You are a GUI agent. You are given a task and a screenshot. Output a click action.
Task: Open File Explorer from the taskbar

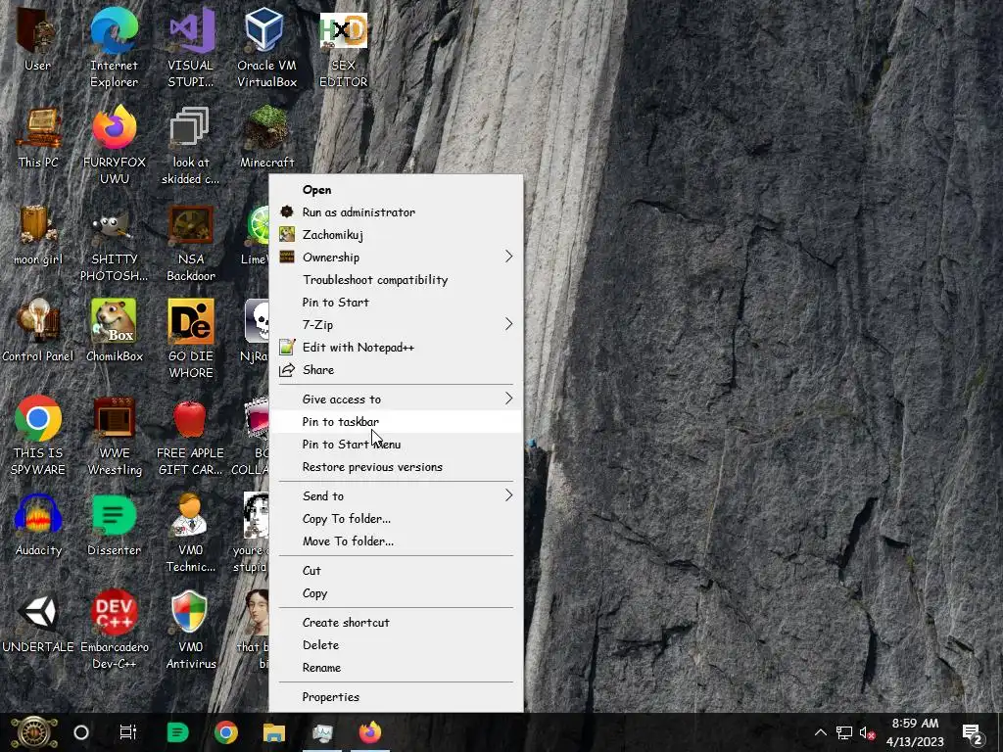(274, 732)
